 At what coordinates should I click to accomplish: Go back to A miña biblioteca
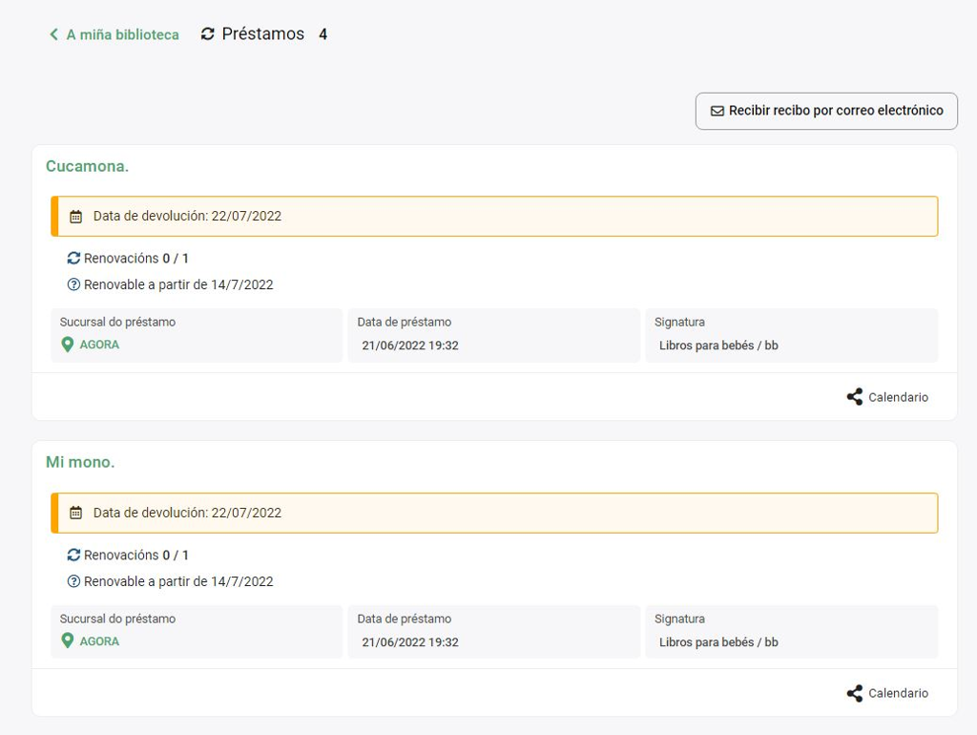(122, 34)
